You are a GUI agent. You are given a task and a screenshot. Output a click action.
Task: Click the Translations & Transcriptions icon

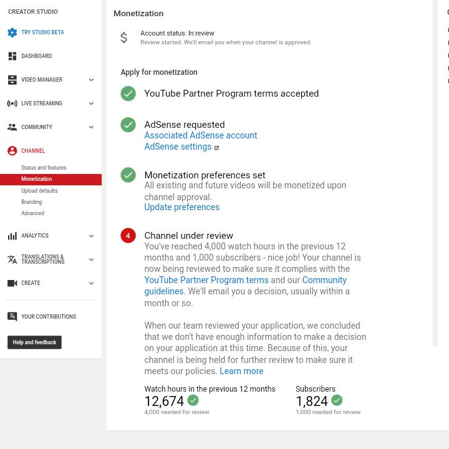(x=12, y=259)
